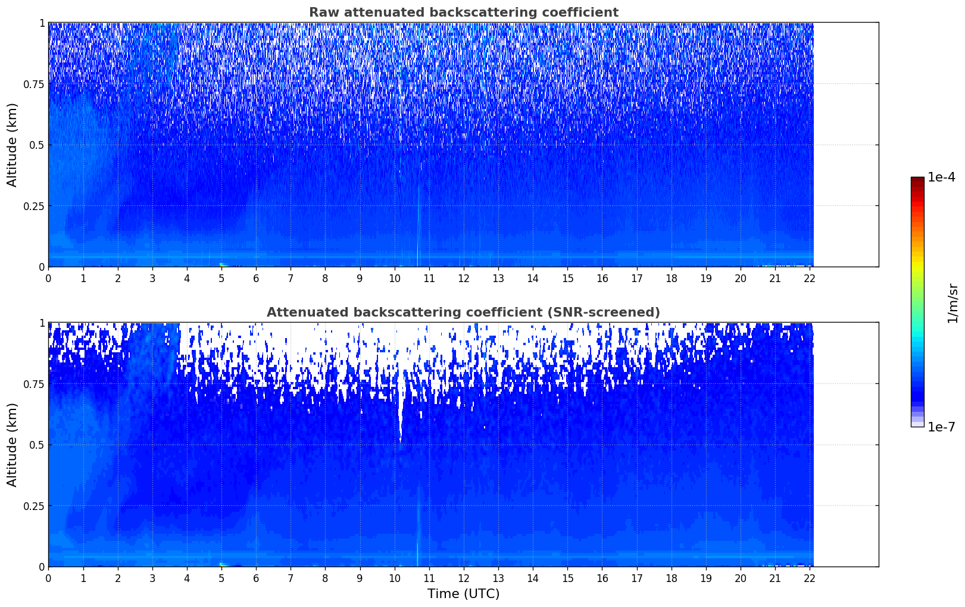
Task: Click the '0.25' altitude tick in bottom plot
Action: pos(33,506)
